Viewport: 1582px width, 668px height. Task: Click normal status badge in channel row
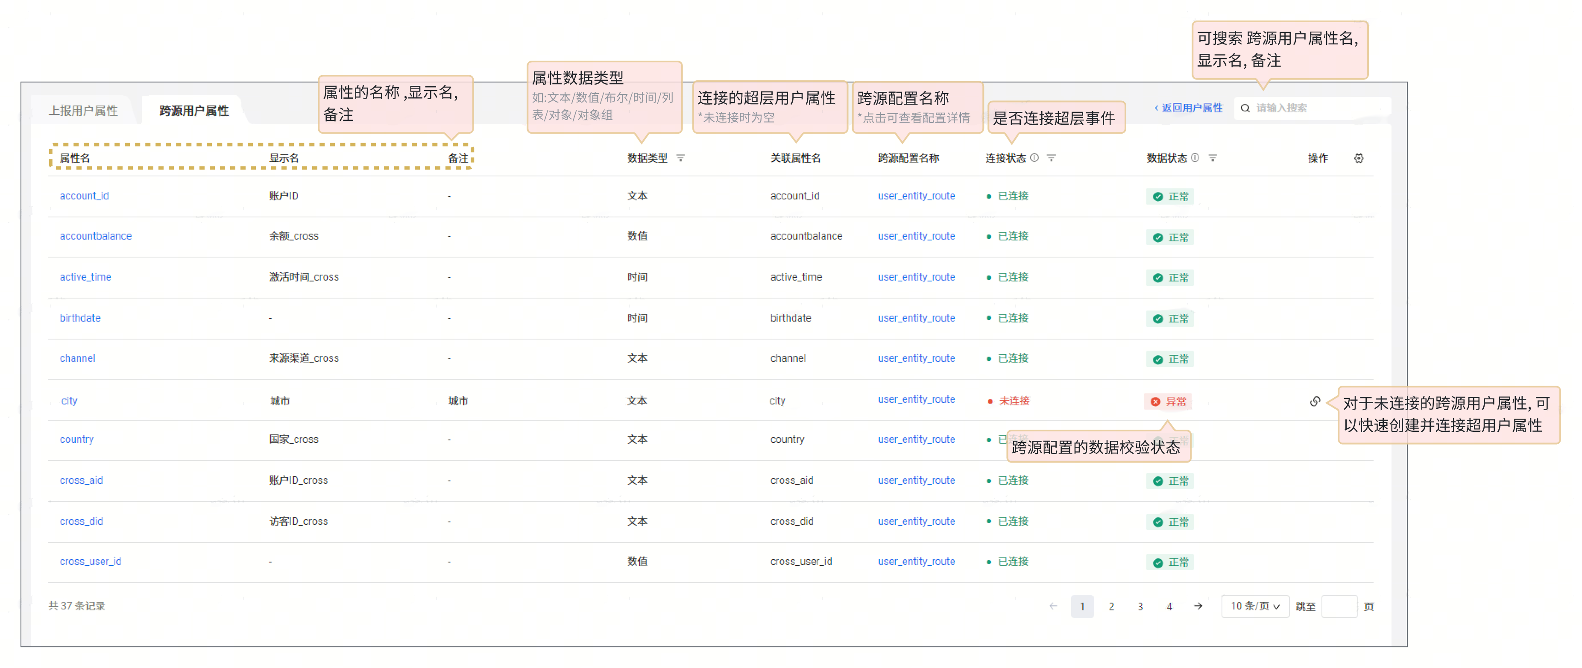pos(1171,359)
